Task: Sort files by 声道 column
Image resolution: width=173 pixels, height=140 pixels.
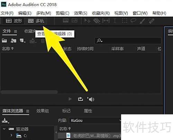Action: tap(141, 49)
